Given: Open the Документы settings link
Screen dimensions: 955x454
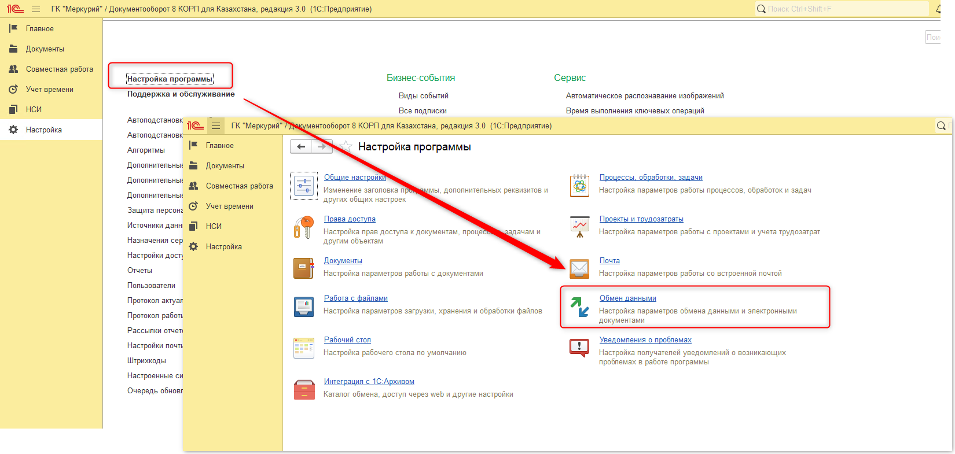Looking at the screenshot, I should pyautogui.click(x=343, y=261).
